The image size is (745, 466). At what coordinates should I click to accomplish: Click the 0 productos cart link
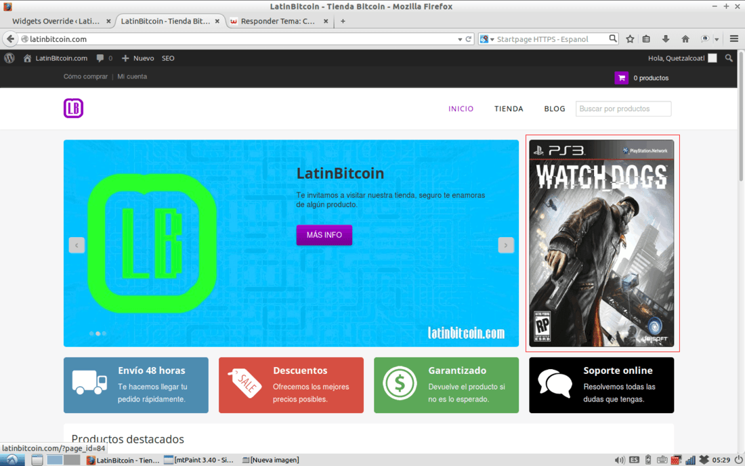651,78
